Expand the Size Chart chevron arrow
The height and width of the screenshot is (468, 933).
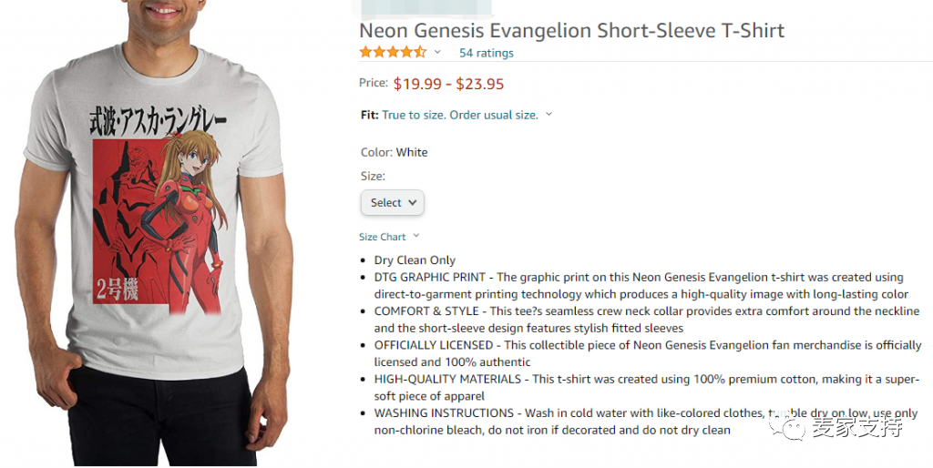pos(416,237)
